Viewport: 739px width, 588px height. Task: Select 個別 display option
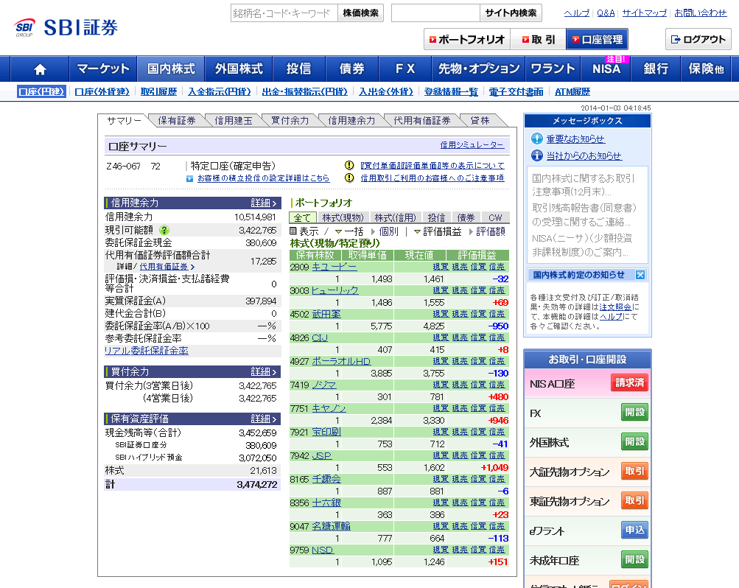pyautogui.click(x=385, y=231)
